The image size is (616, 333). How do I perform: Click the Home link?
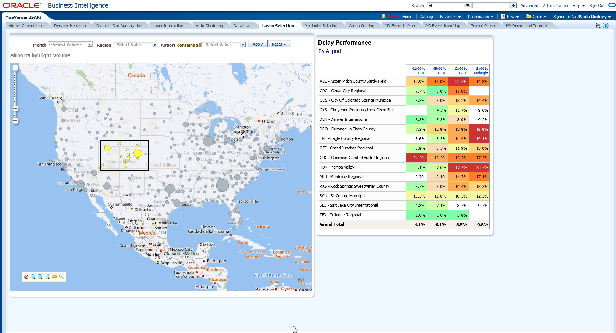point(407,17)
